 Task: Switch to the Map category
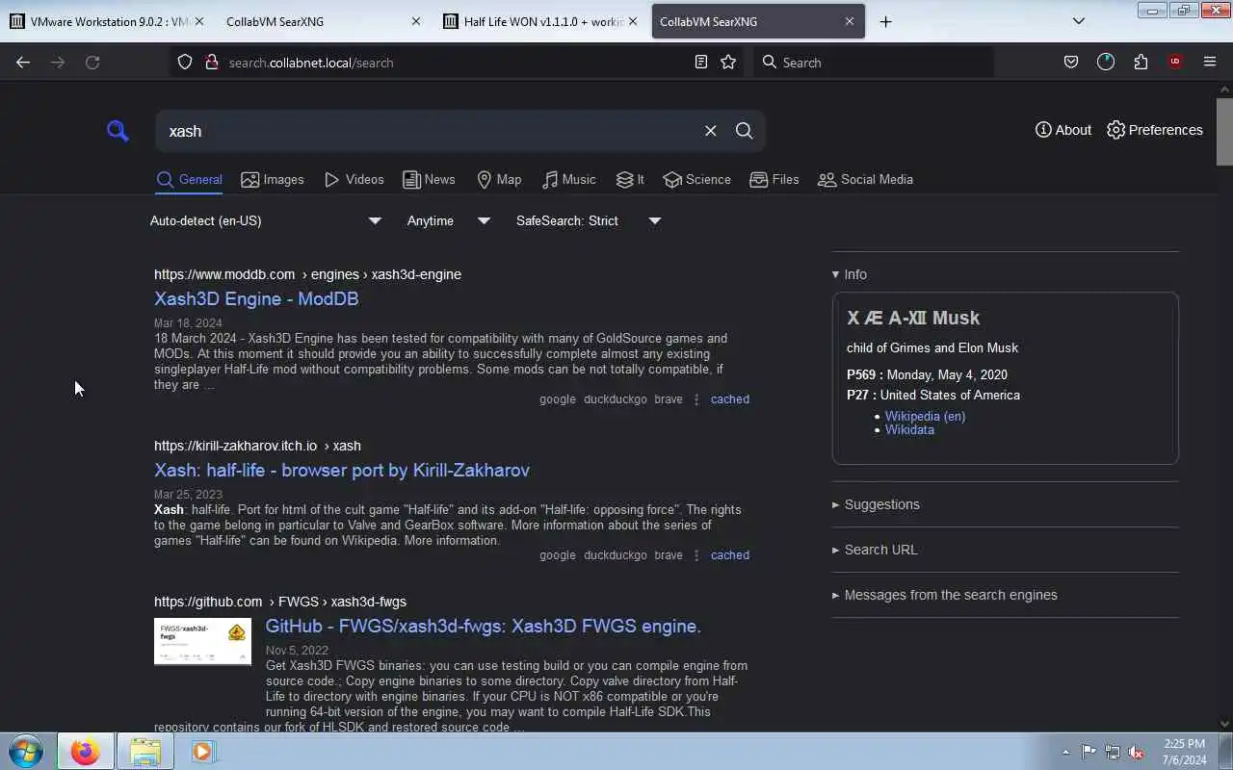pyautogui.click(x=499, y=179)
